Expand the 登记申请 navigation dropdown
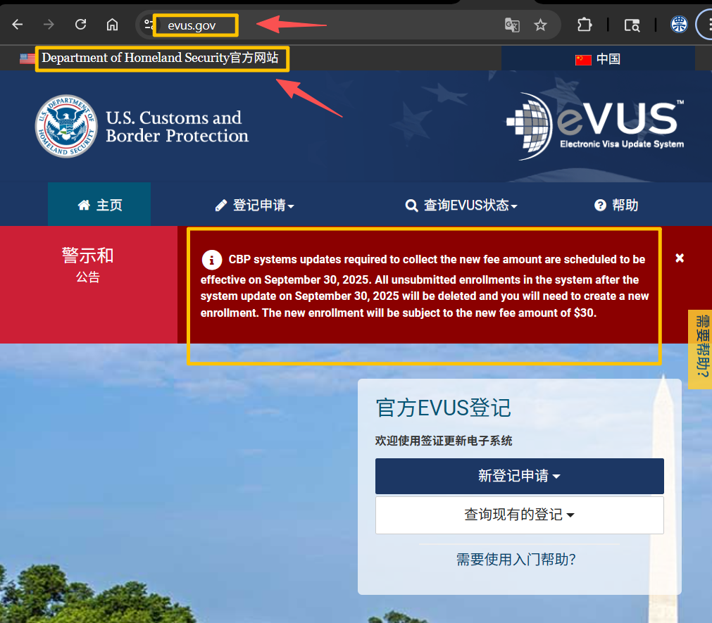Screen dimensions: 712x623 [254, 206]
